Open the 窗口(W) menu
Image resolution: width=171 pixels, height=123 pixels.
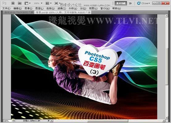(x=105, y=8)
